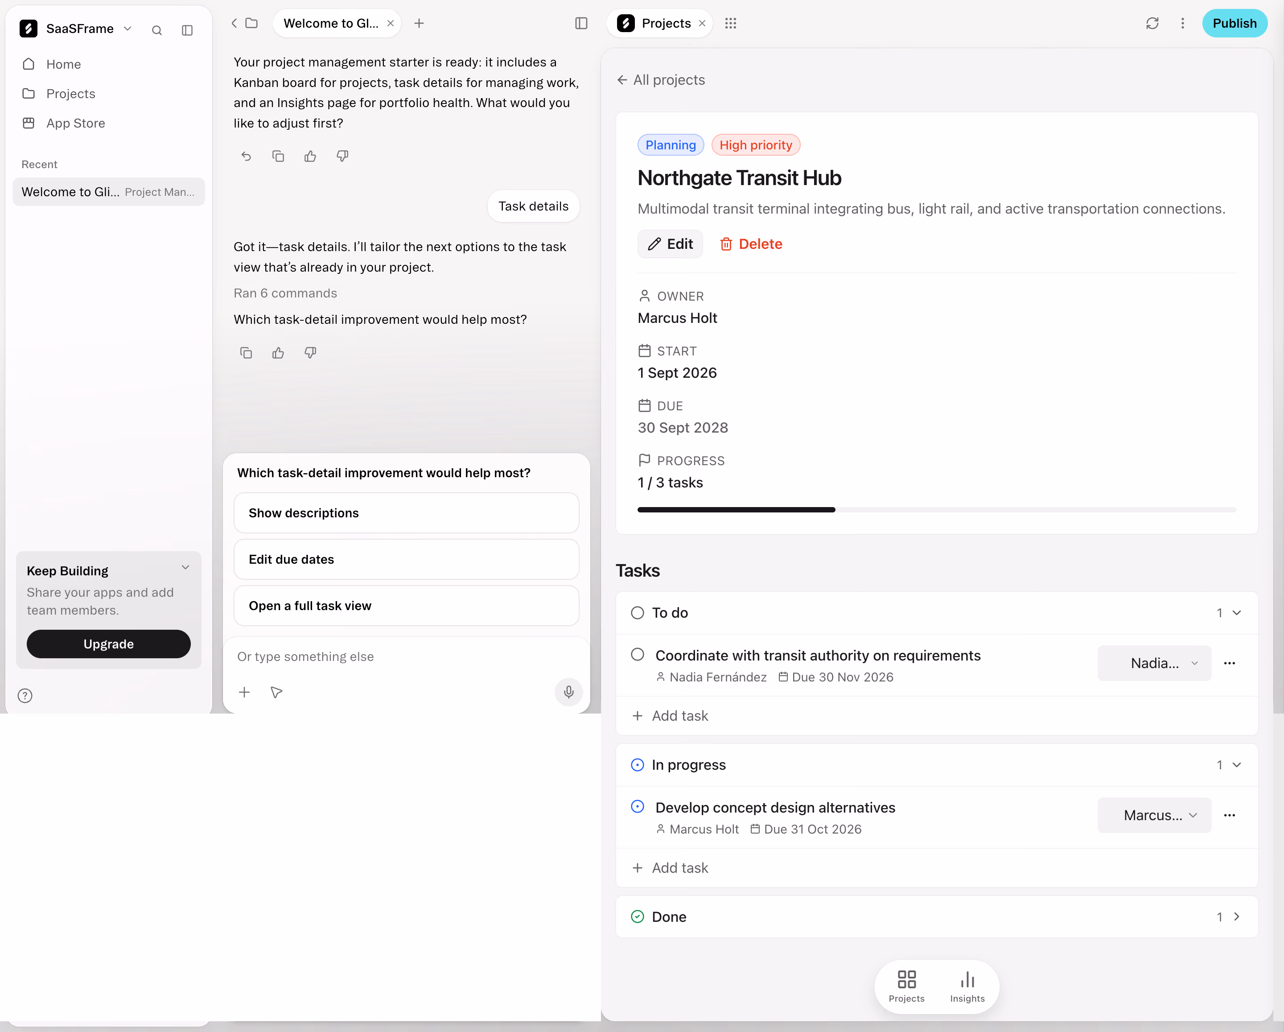
Task: Collapse the sidebar using the panel icon beside search
Action: click(x=187, y=30)
